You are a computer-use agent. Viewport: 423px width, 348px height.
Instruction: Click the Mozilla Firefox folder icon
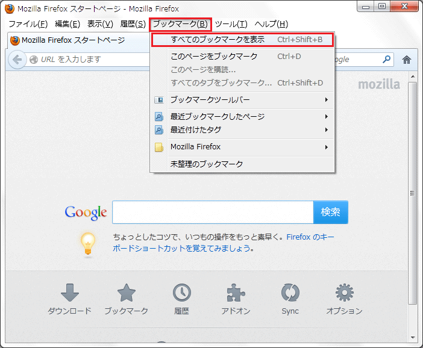159,147
